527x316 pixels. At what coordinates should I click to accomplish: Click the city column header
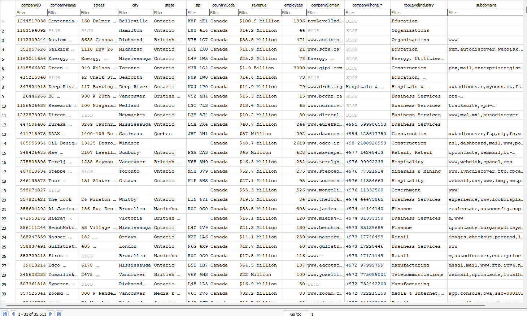point(135,5)
